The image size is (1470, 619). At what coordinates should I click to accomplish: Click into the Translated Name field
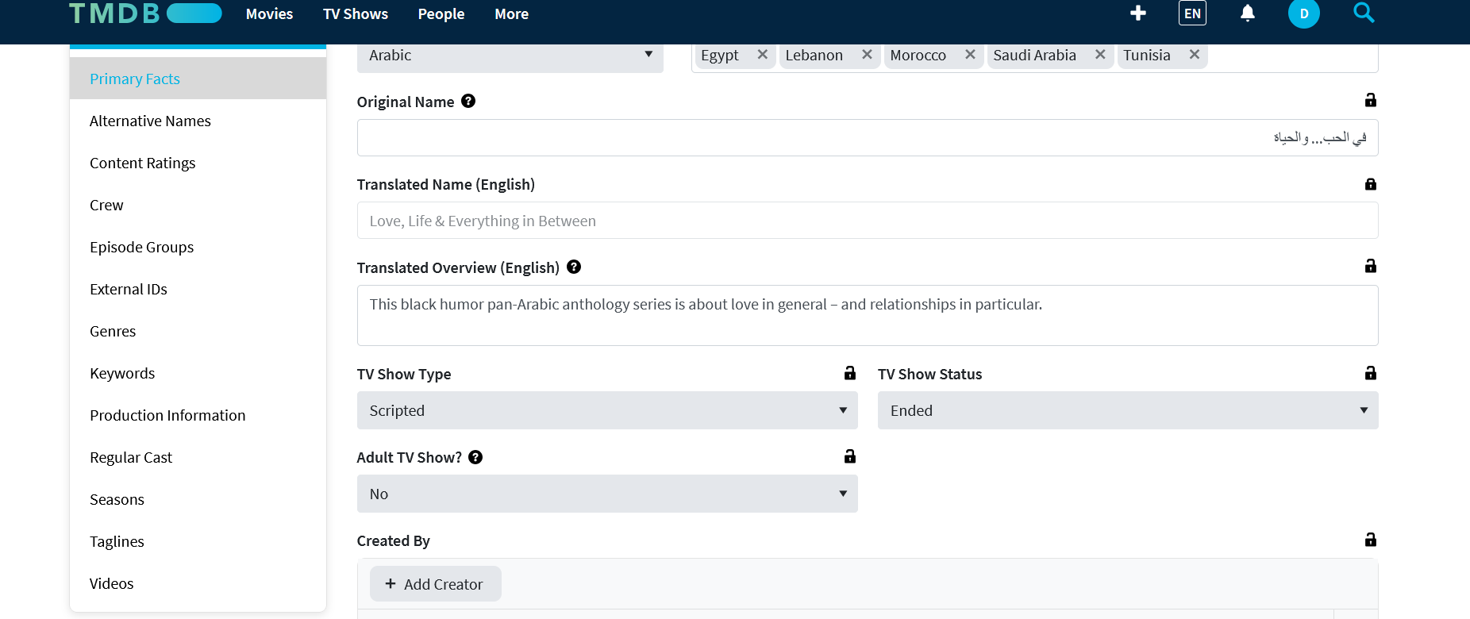867,221
